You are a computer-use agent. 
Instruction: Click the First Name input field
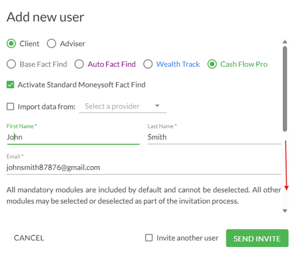[x=73, y=137]
